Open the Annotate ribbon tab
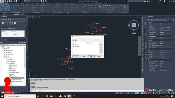 coord(16,3)
